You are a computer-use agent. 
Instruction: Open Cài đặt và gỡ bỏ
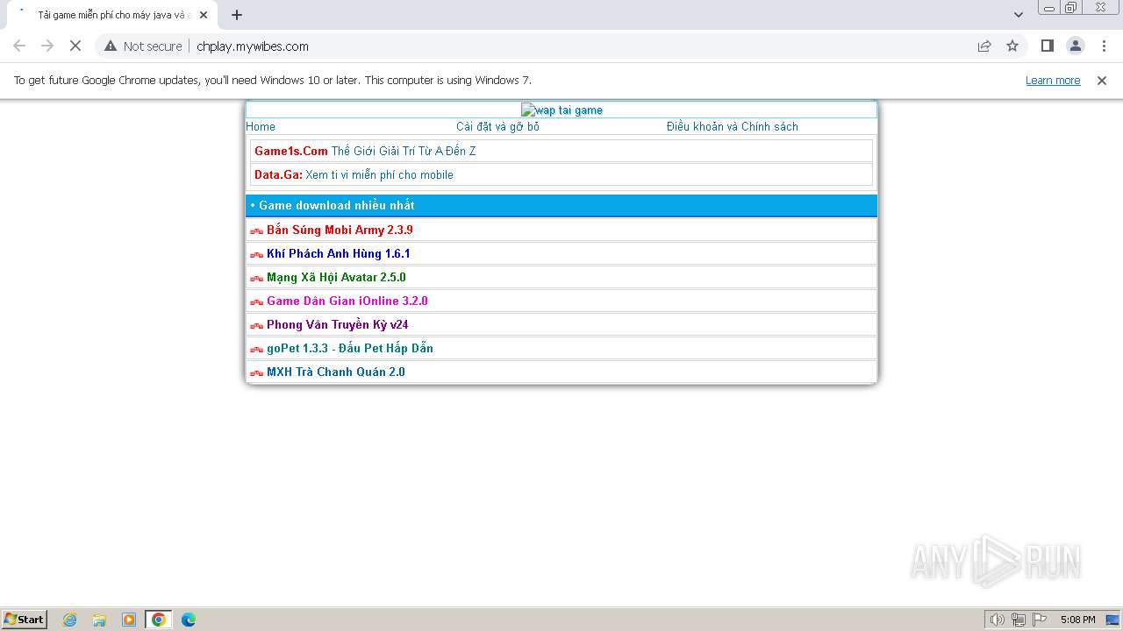(497, 127)
